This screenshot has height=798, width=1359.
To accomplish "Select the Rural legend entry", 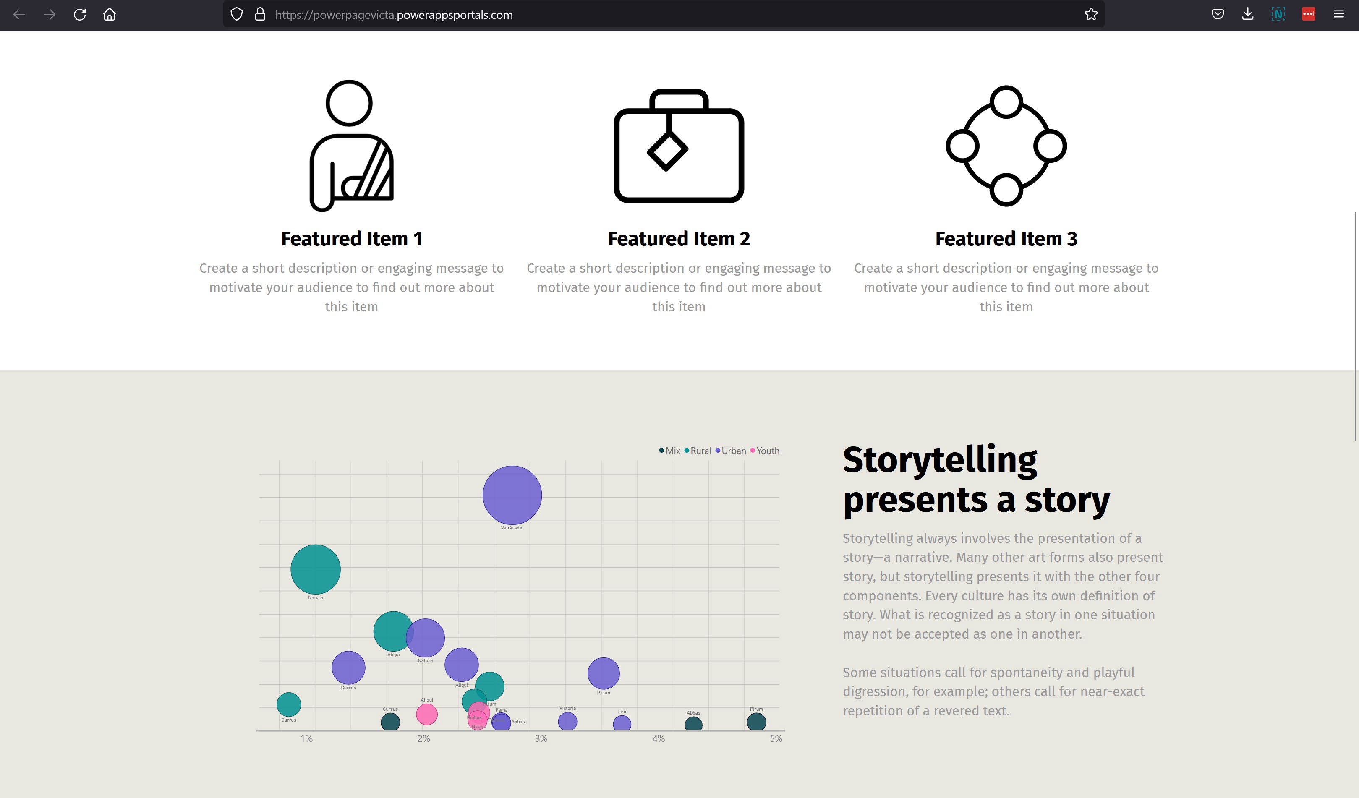I will coord(697,451).
